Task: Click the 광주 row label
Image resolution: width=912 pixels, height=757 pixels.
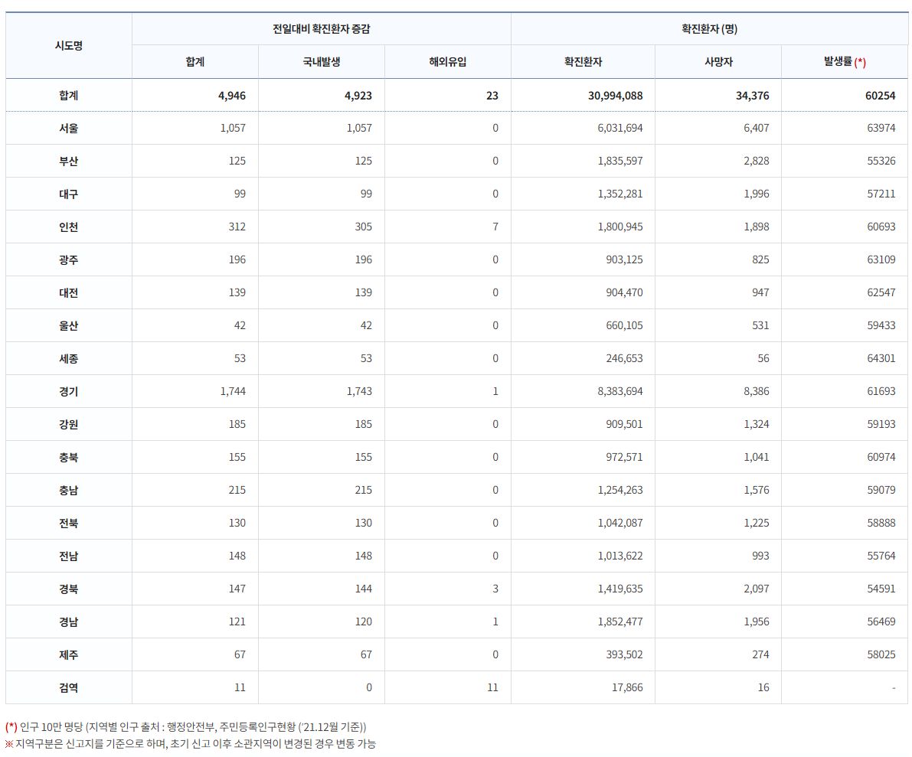Action: pyautogui.click(x=69, y=259)
